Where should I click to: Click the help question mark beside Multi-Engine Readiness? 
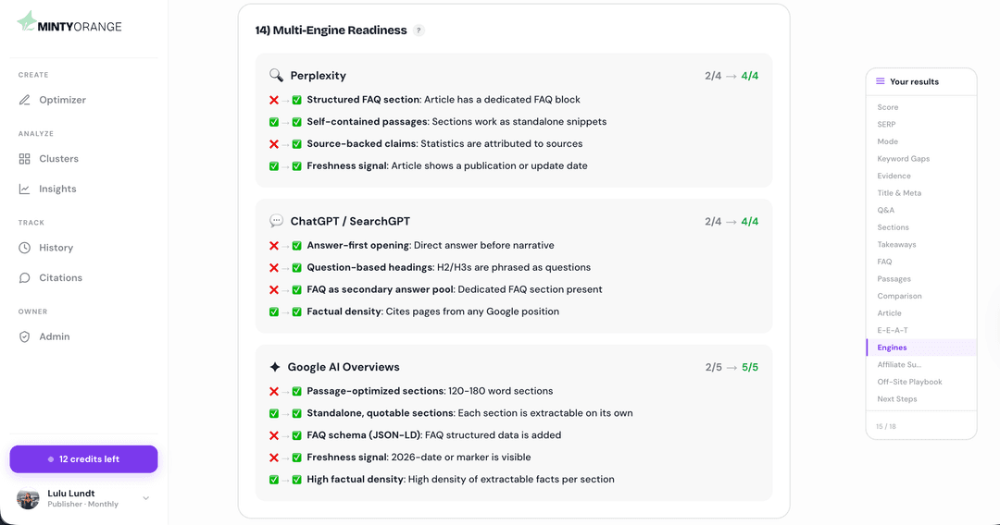(x=419, y=31)
